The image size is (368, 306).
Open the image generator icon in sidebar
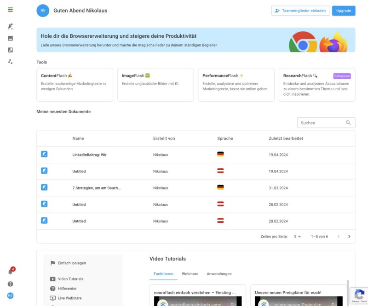click(x=10, y=38)
